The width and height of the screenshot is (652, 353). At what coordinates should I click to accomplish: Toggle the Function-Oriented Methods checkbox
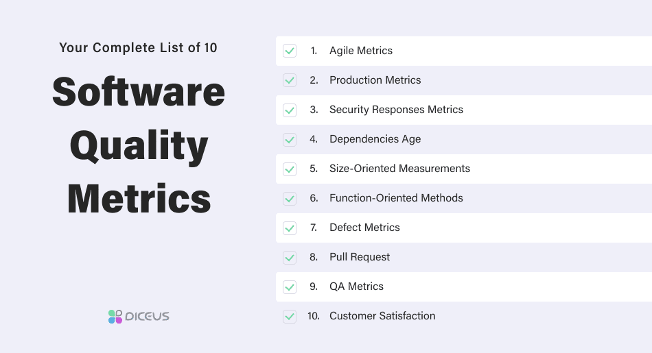[x=290, y=199]
